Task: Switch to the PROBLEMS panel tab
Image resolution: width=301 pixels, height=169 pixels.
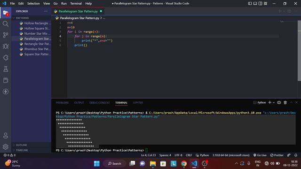Action: (x=62, y=103)
